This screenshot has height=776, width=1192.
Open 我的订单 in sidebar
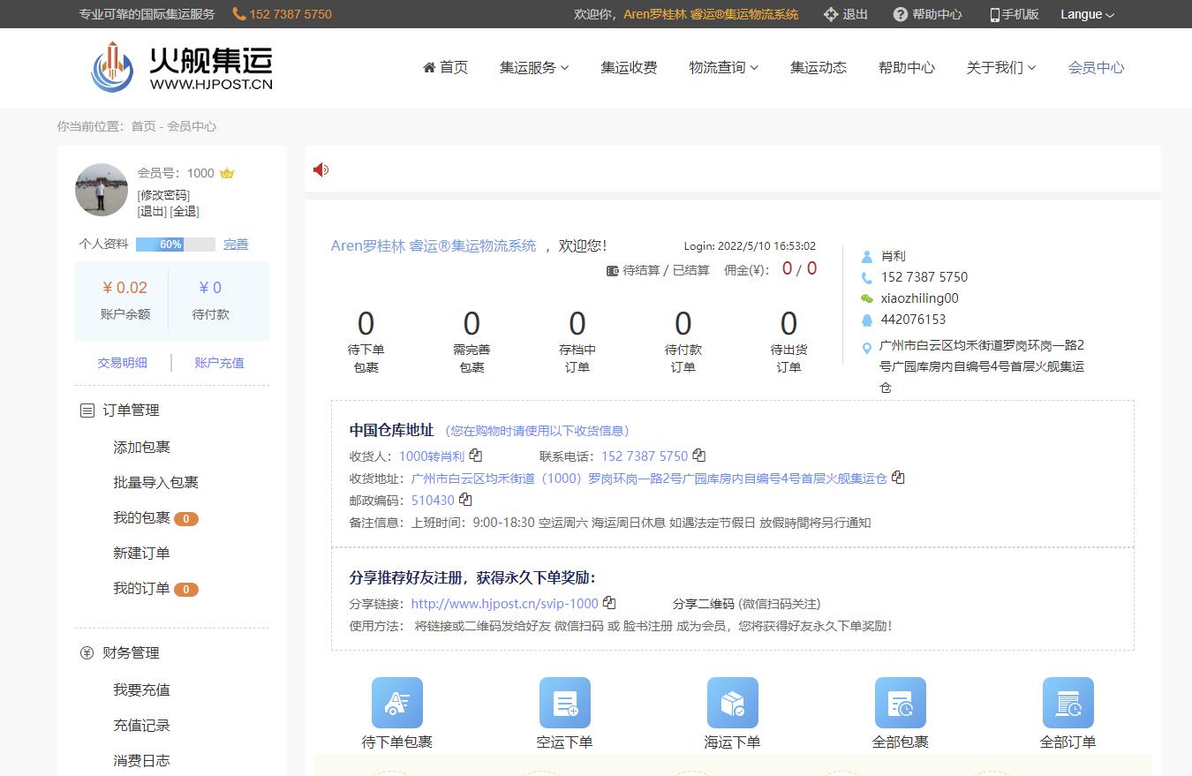pos(141,589)
